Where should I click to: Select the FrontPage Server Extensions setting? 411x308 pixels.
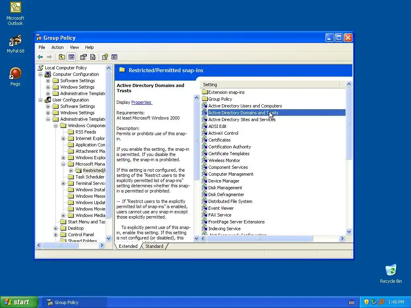(236, 221)
